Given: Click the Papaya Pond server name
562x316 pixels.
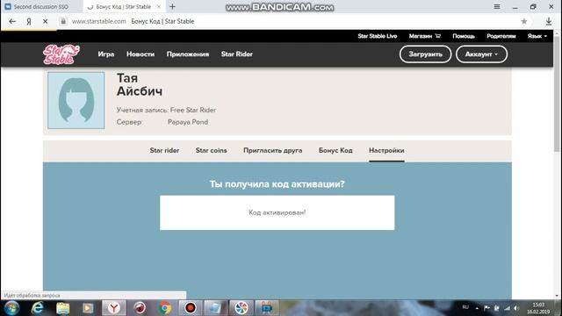Looking at the screenshot, I should point(188,122).
